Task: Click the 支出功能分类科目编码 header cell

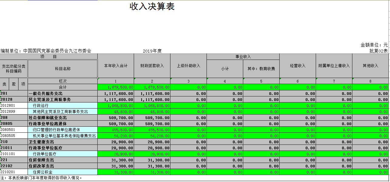Action: click(14, 69)
